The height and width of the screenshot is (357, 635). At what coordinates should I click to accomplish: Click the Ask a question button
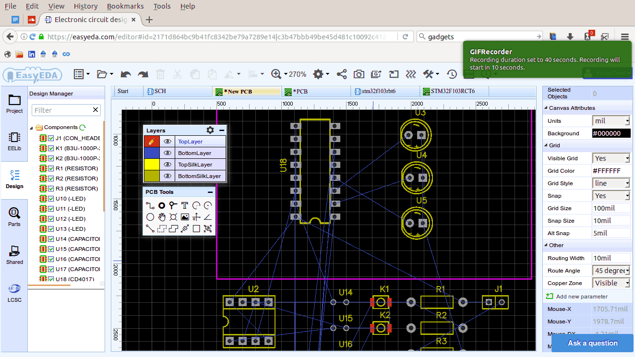(592, 343)
